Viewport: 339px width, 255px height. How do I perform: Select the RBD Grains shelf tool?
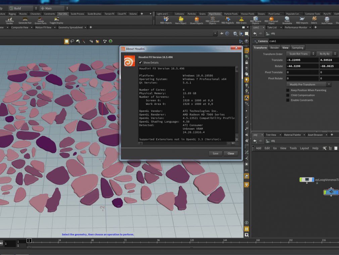pyautogui.click(x=241, y=20)
